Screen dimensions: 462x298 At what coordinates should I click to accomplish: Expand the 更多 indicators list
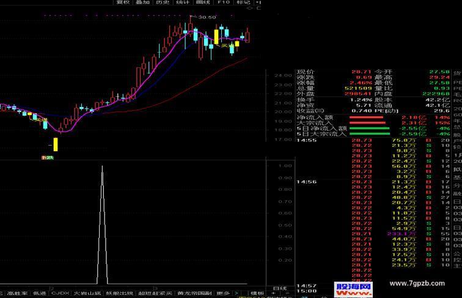tap(223, 293)
